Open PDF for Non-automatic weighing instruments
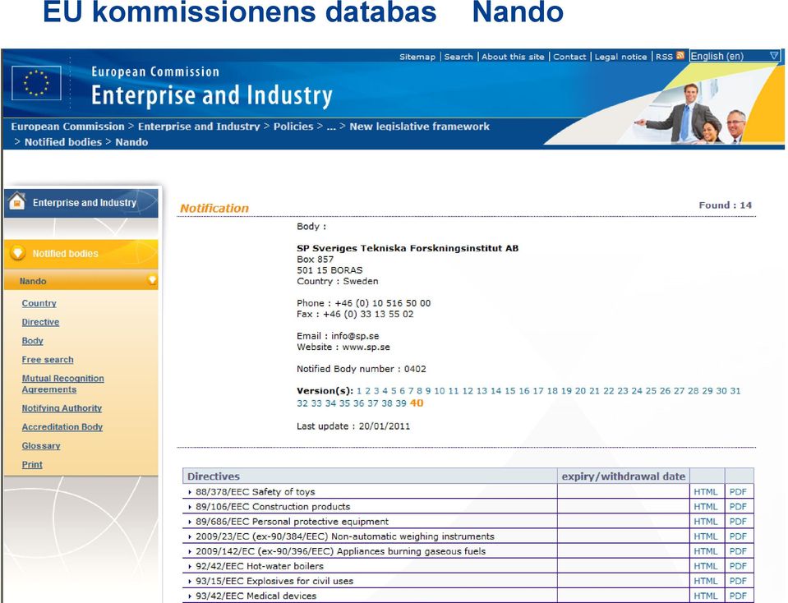788x603 pixels. click(x=738, y=536)
